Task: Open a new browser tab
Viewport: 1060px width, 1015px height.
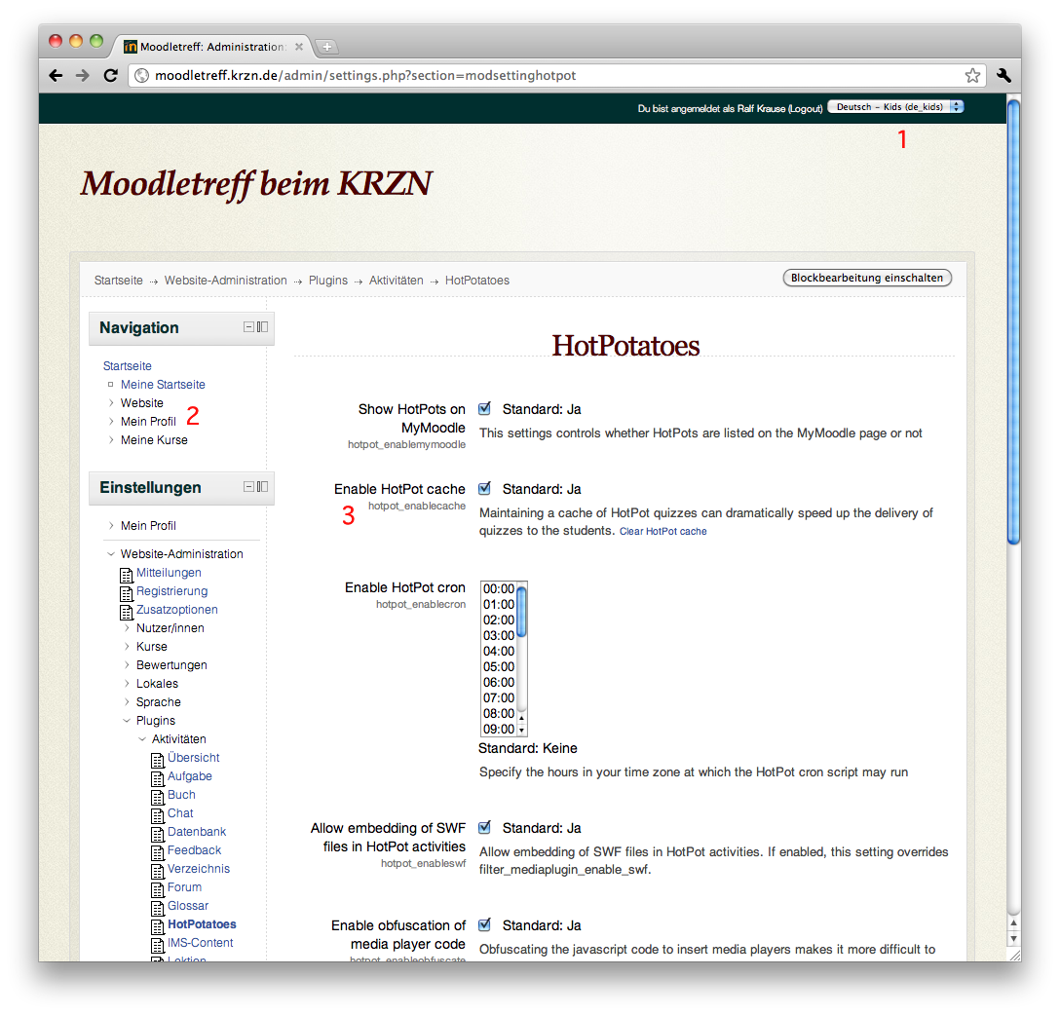Action: (326, 47)
